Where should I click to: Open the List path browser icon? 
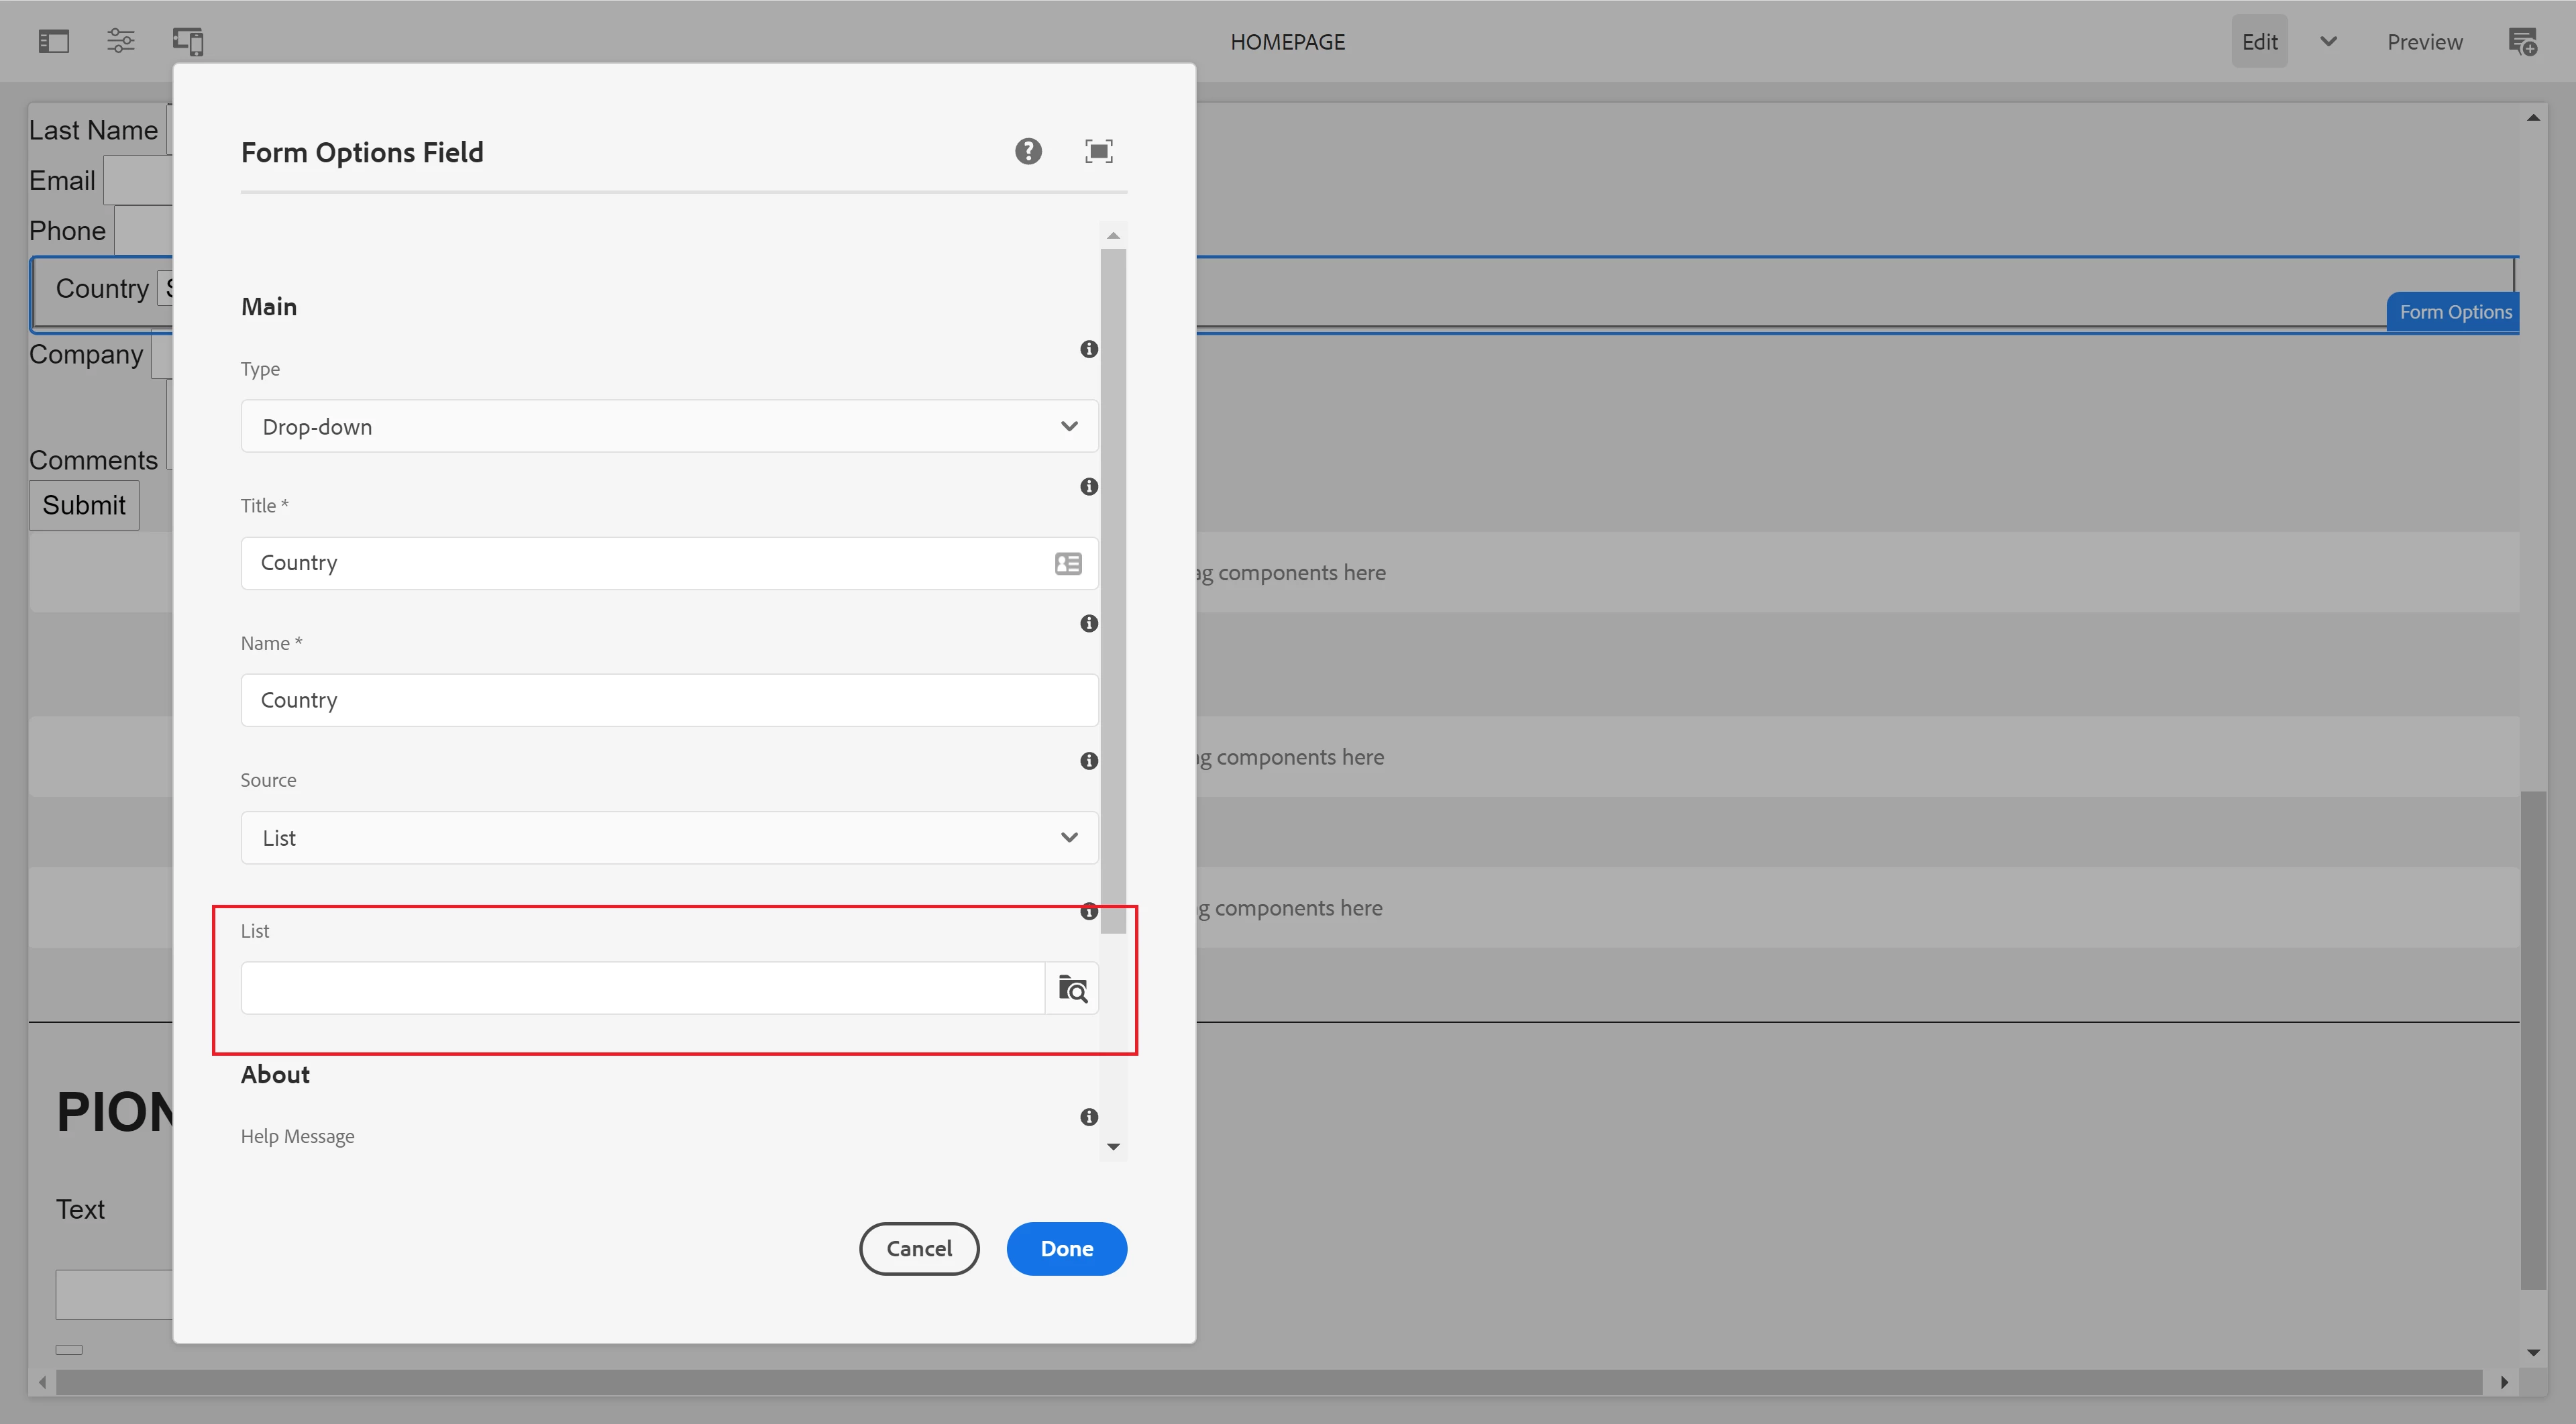tap(1072, 988)
